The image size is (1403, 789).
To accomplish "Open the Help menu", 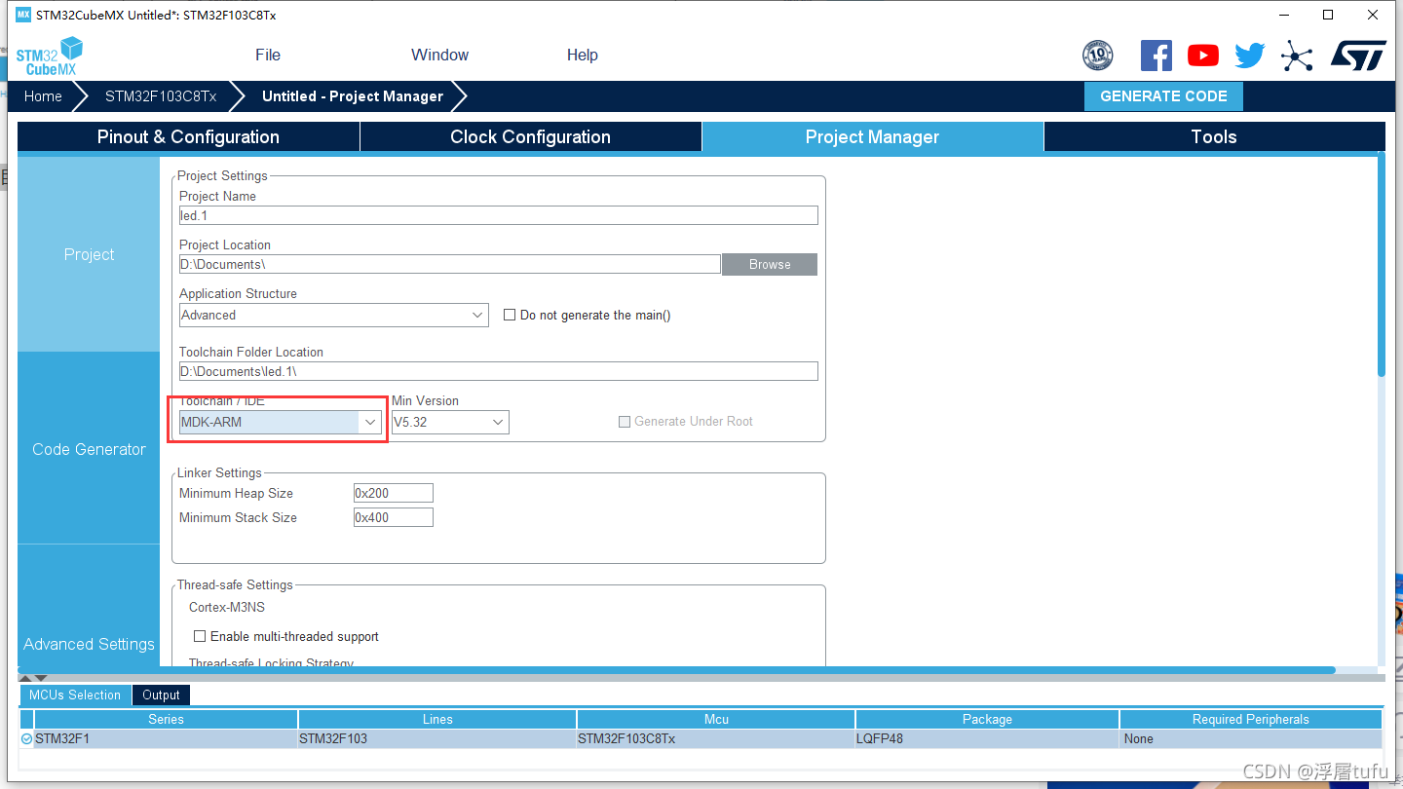I will pyautogui.click(x=583, y=56).
